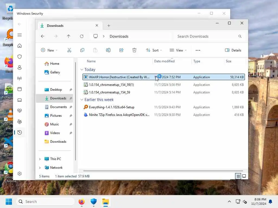Open Firefox from the taskbar
The image size is (278, 208).
[x=81, y=201]
